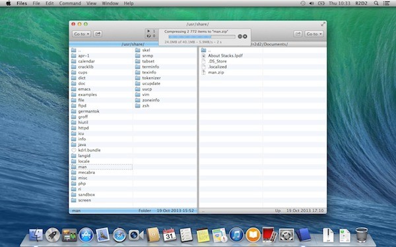Click the folder icon next to apr-1

(x=74, y=56)
